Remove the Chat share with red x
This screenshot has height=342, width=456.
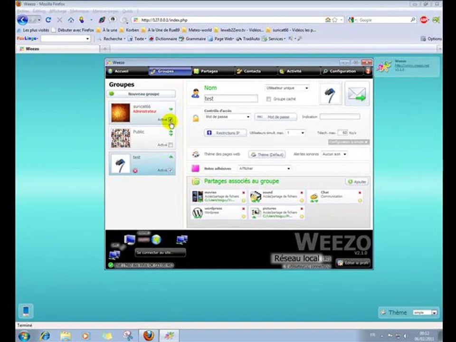point(360,193)
